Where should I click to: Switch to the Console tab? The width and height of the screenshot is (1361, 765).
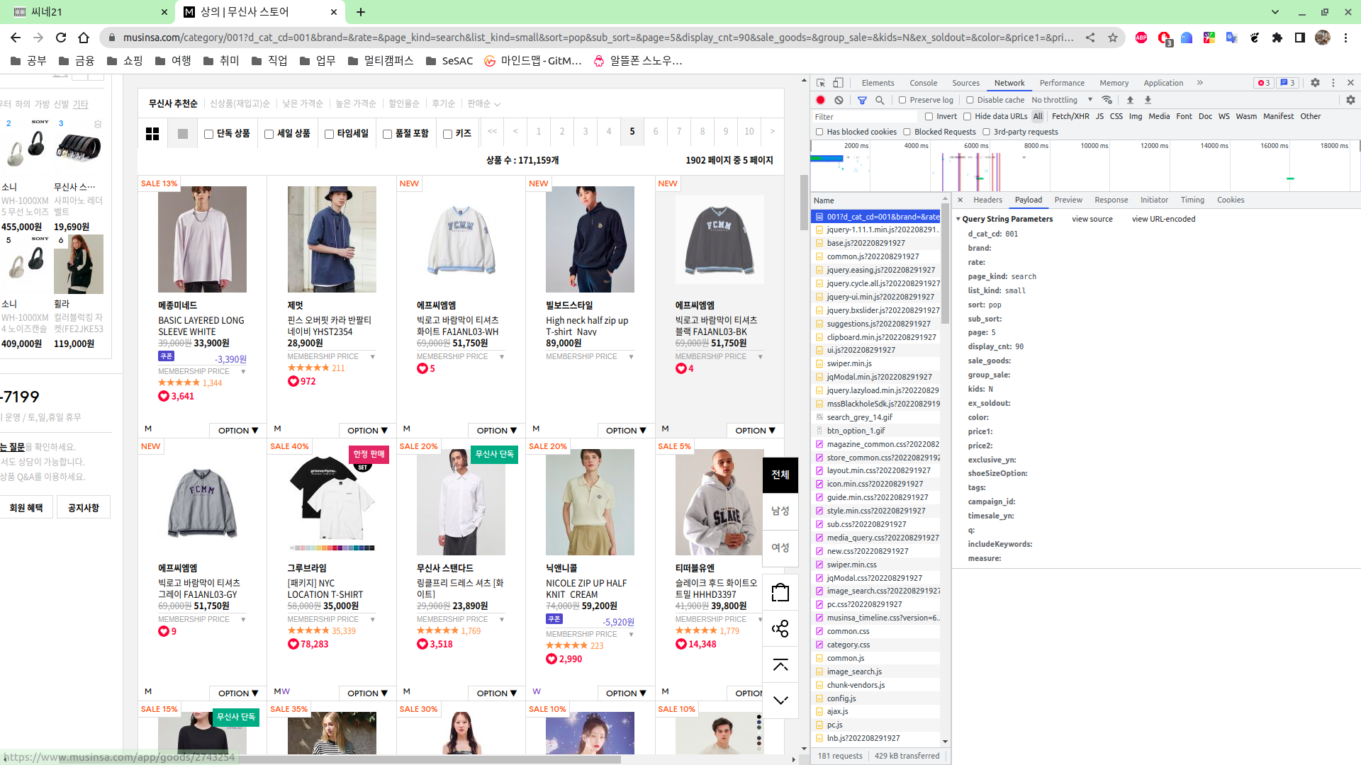(x=923, y=83)
